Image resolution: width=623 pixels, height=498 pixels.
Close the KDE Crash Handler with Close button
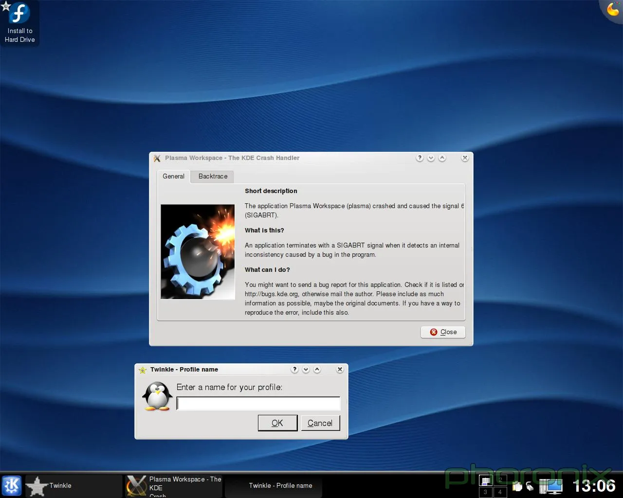(x=443, y=332)
